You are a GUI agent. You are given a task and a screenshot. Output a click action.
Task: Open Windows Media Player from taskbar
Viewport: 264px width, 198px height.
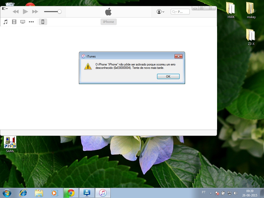pos(55,193)
